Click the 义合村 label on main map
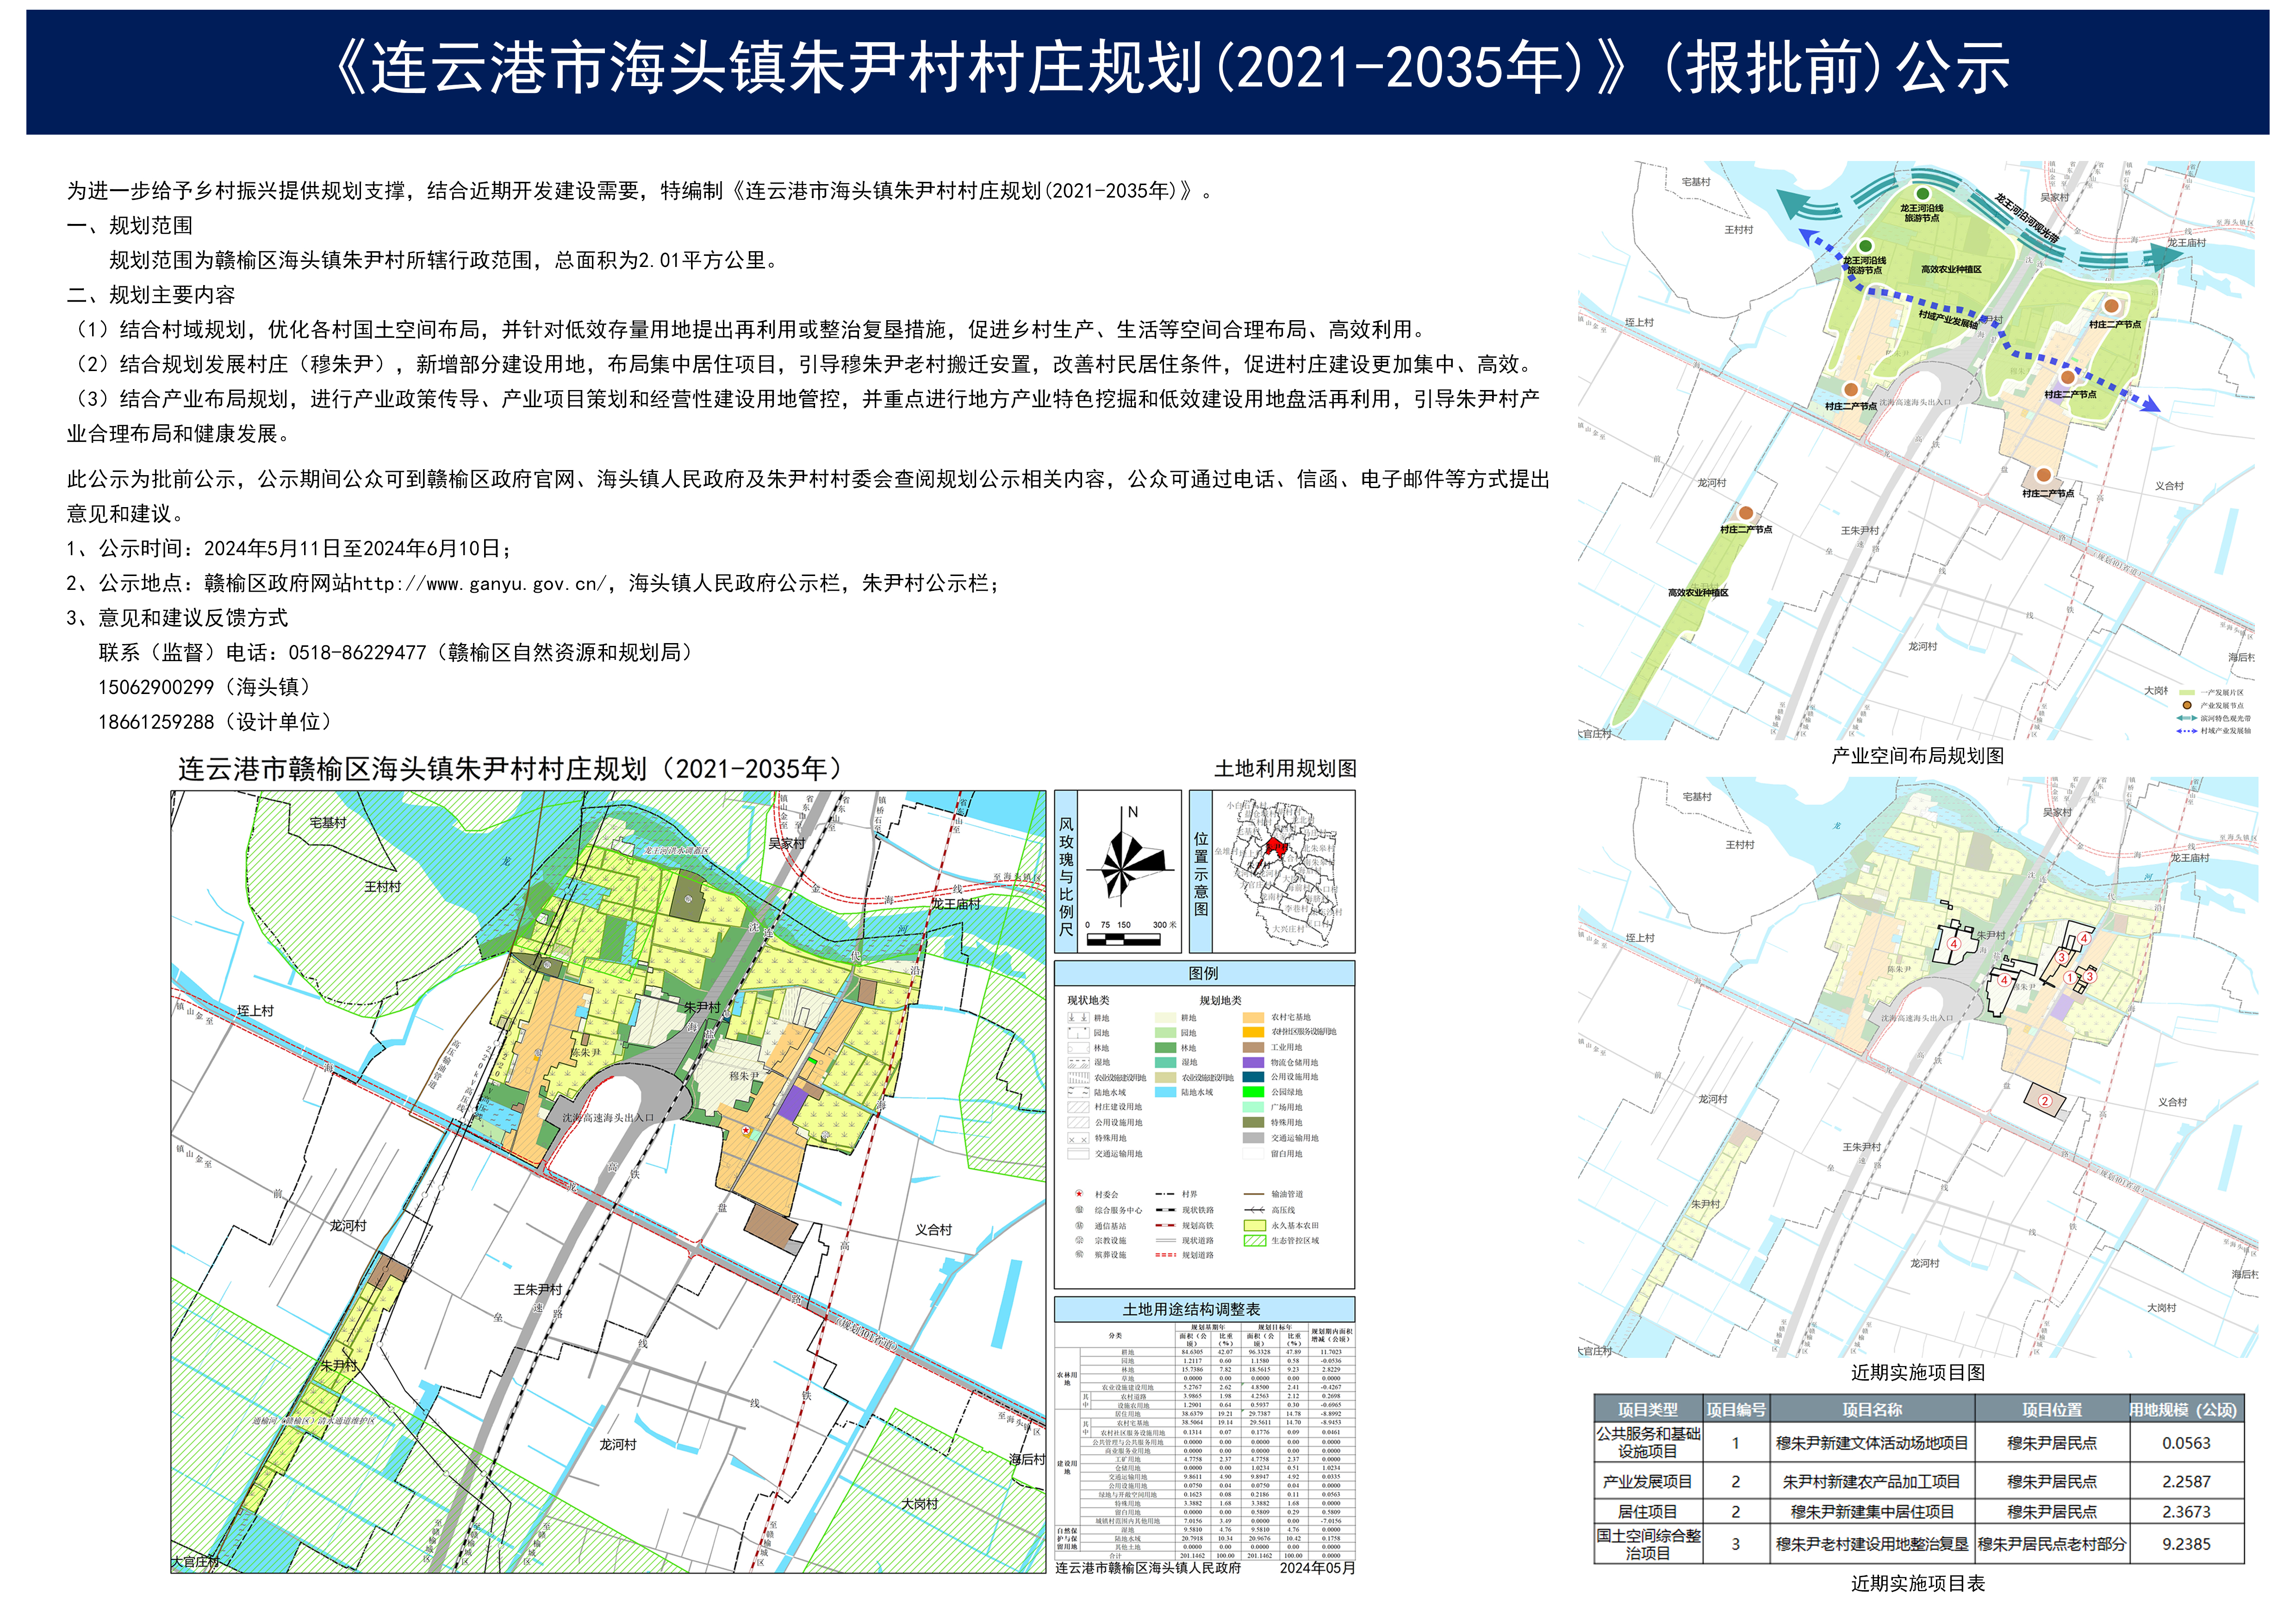 (933, 1230)
